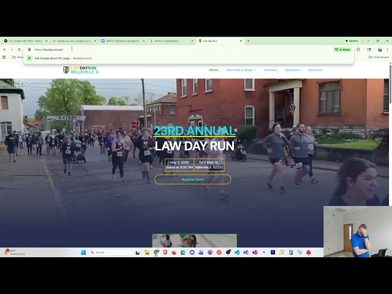Viewport: 392px width, 294px height.
Task: Go to the Home nav item
Action: coord(213,70)
